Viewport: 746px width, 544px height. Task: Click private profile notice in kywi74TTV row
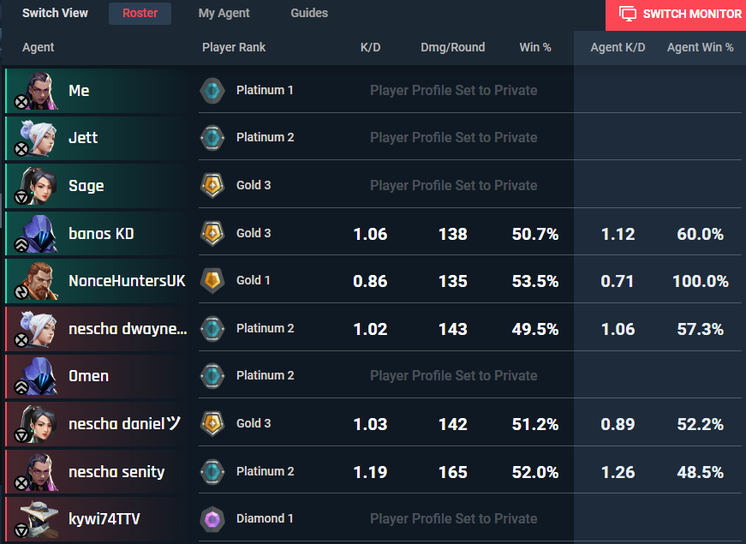click(453, 519)
